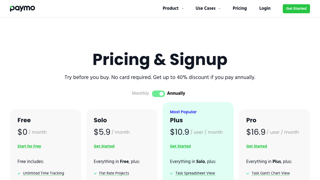Click Start for Free under Free plan
320x180 pixels.
pyautogui.click(x=29, y=146)
